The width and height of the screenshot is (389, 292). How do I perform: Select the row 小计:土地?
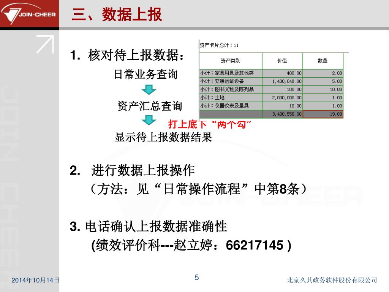point(271,98)
